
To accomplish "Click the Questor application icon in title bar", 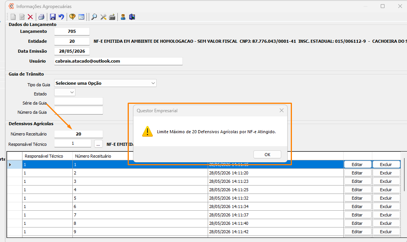I will (x=11, y=6).
